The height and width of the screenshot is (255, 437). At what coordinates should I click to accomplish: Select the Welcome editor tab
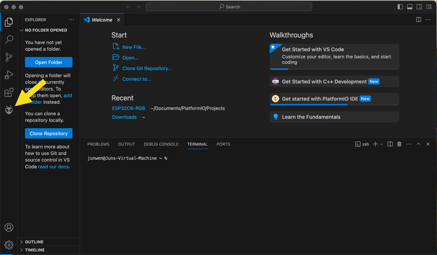click(102, 20)
